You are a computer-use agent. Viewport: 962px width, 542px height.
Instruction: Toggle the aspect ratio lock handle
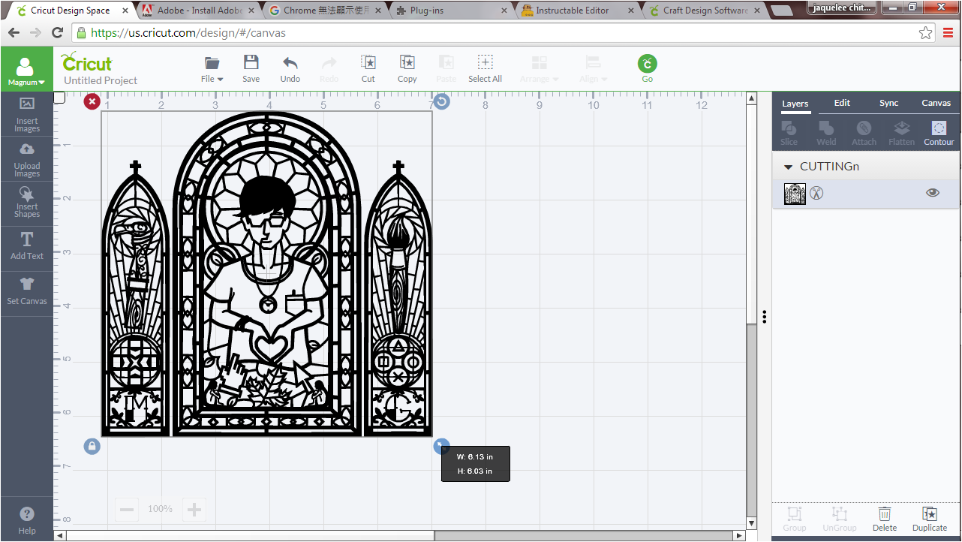tap(92, 447)
